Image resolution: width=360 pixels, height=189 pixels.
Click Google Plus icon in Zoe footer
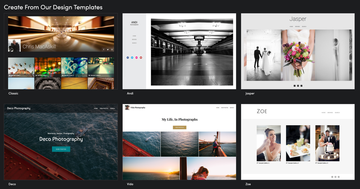click(x=339, y=177)
